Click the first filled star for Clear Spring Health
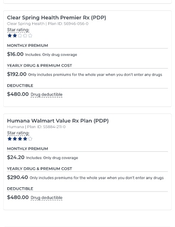 point(9,35)
